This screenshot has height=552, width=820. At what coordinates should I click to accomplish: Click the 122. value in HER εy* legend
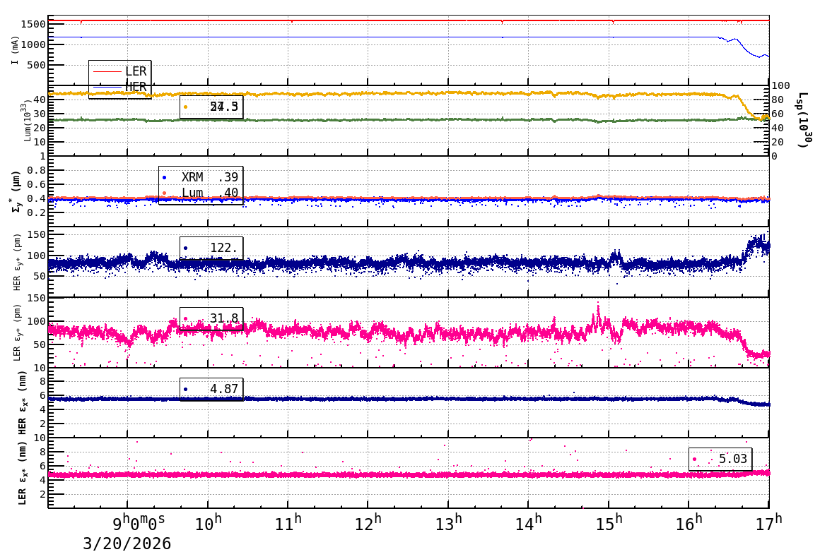(x=223, y=248)
